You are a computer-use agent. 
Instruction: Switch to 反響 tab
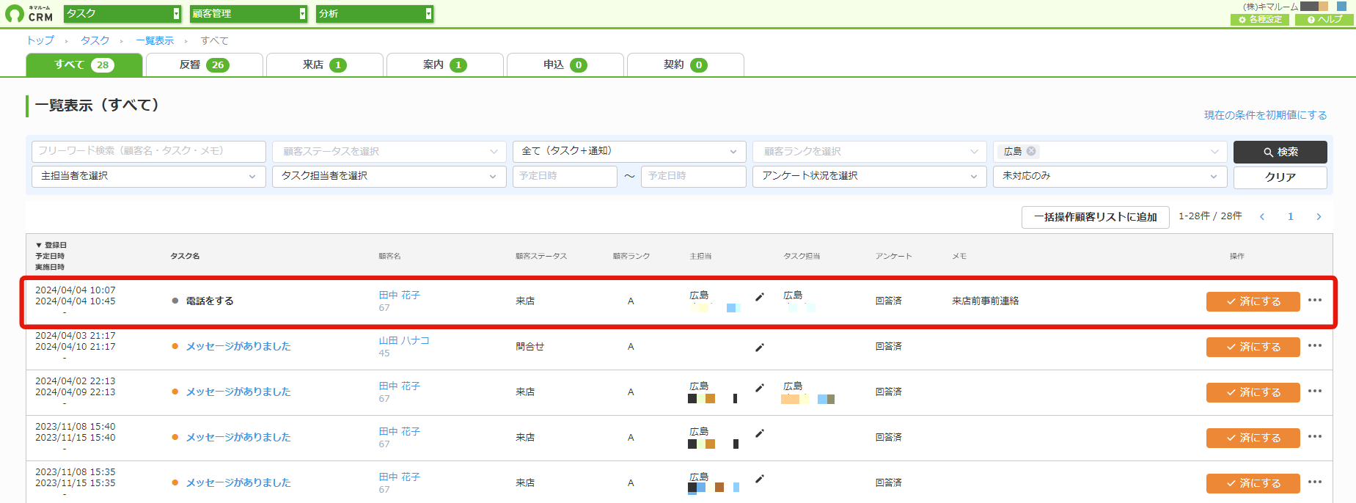205,65
